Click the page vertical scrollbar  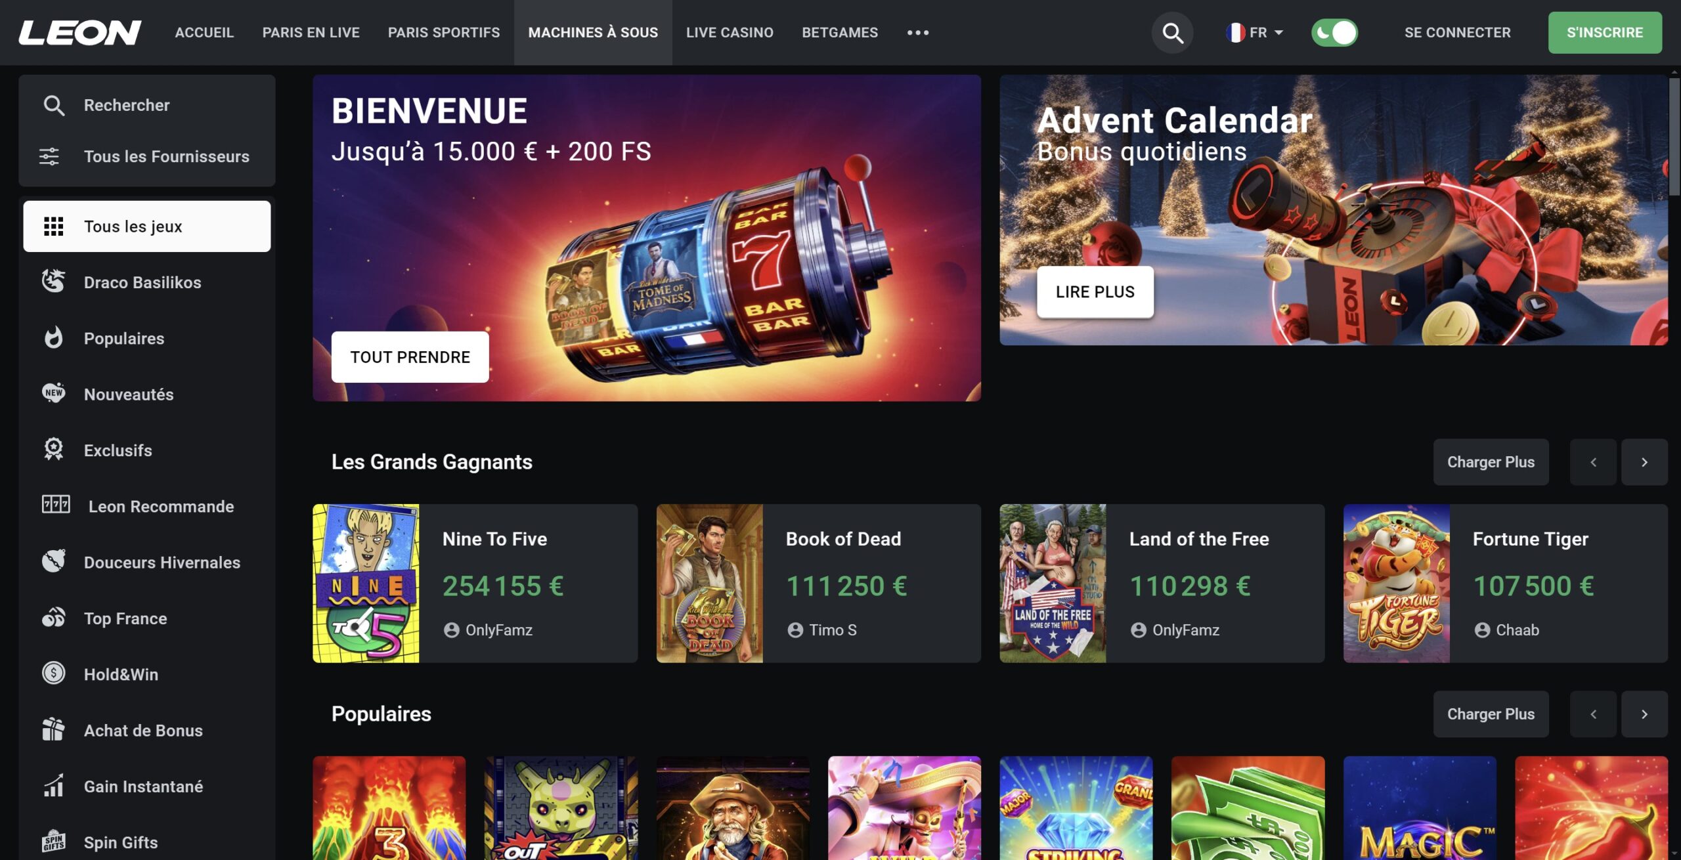(1674, 138)
